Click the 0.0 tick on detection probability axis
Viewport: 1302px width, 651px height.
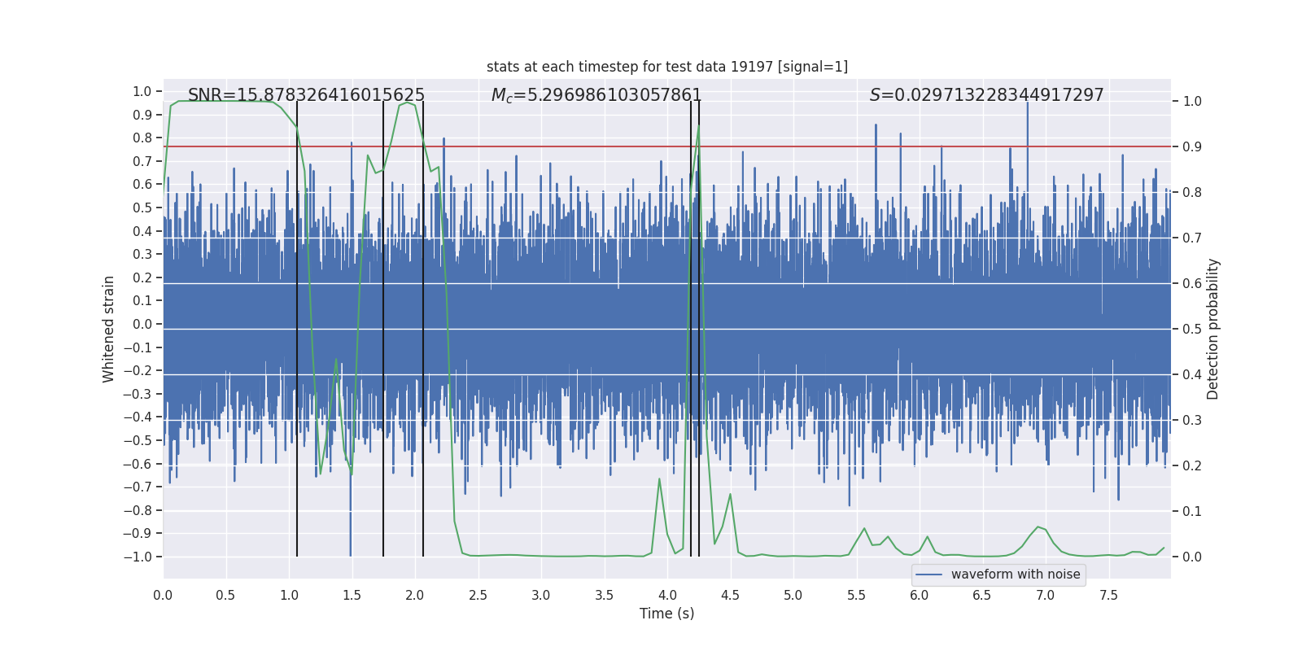tap(1192, 557)
